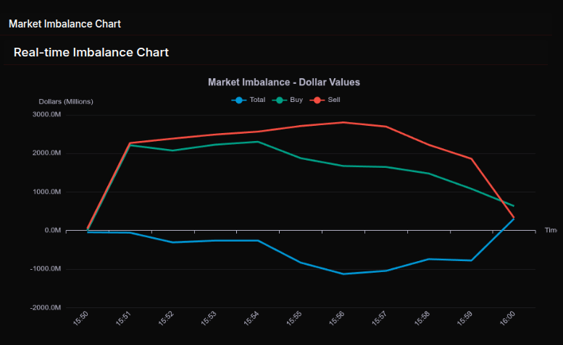Click the 15:50 time axis label
The height and width of the screenshot is (345, 563).
[x=81, y=319]
